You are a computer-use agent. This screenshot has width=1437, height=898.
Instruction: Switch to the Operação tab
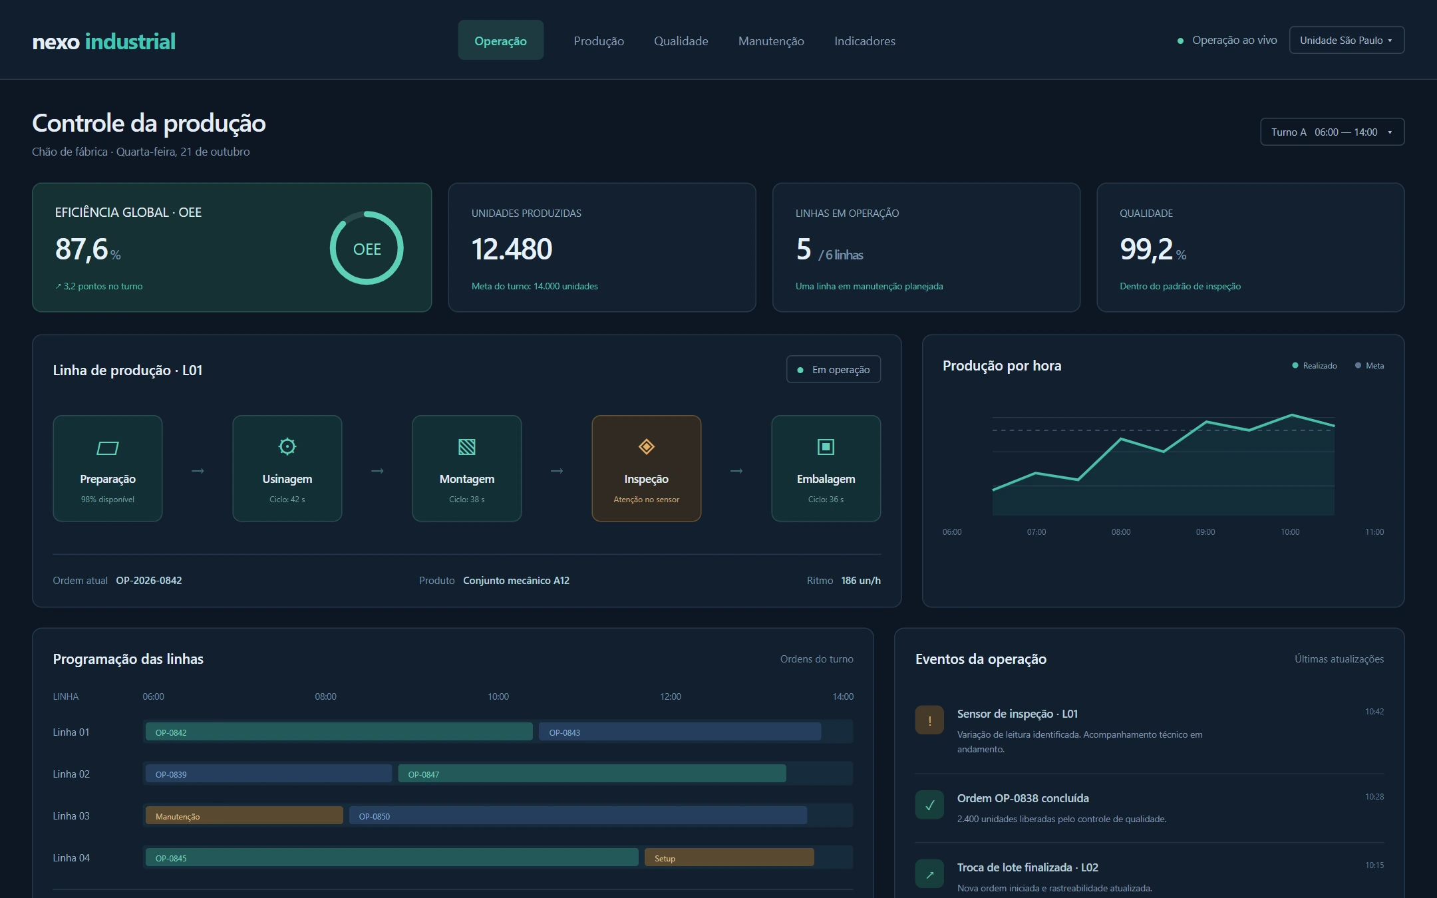click(x=500, y=41)
